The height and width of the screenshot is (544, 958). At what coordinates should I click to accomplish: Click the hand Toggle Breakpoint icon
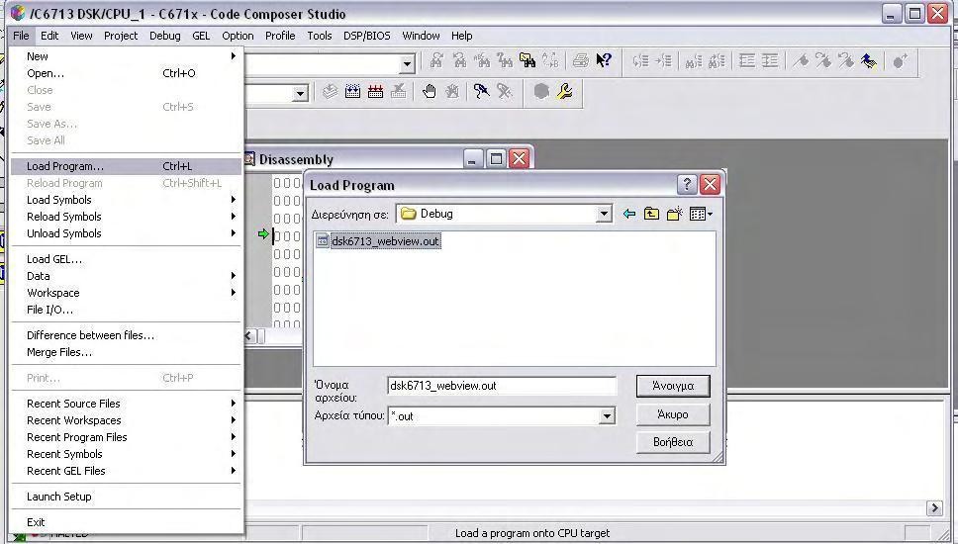(x=430, y=92)
